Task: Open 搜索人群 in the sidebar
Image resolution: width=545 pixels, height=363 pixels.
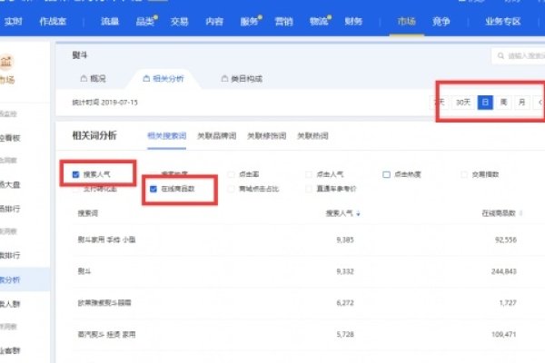Action: tap(10, 304)
